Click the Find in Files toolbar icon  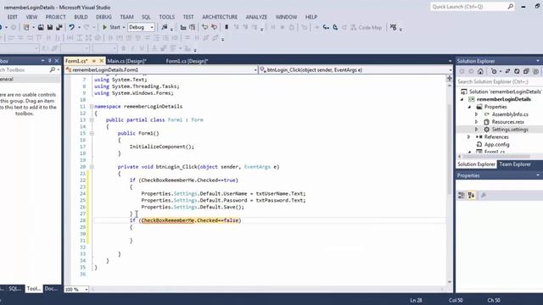164,27
